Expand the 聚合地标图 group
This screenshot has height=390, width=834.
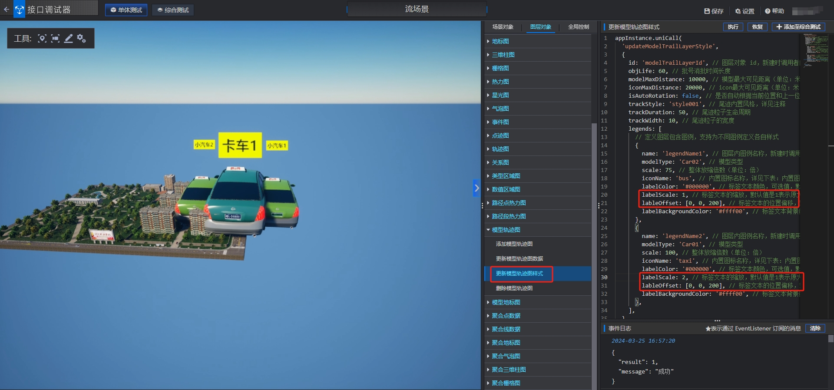point(538,343)
